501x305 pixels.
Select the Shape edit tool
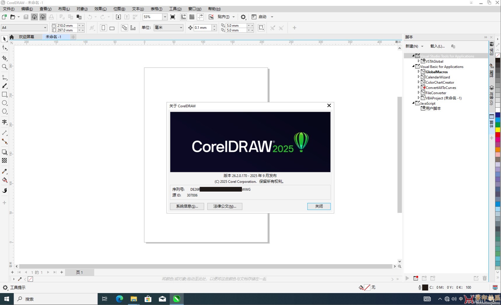tap(4, 48)
